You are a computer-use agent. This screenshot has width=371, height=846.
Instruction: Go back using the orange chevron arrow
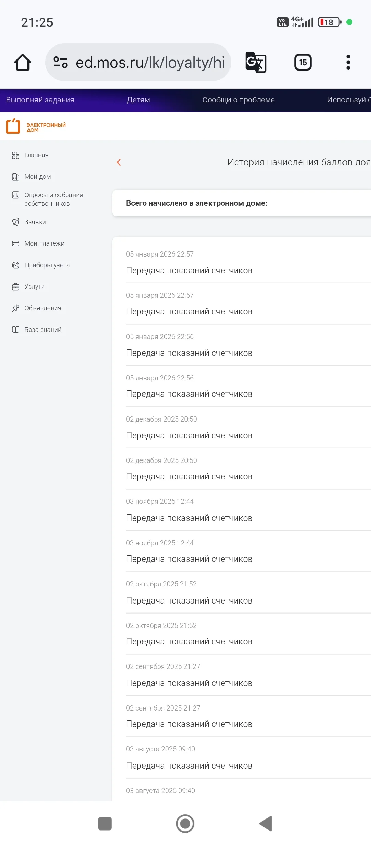point(119,162)
